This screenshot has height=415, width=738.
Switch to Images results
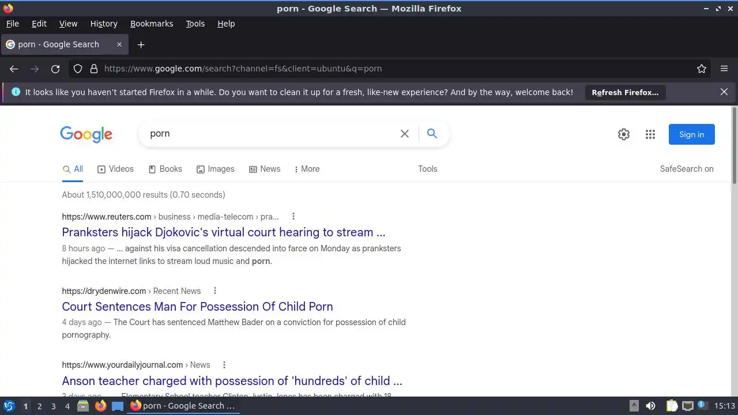(215, 169)
